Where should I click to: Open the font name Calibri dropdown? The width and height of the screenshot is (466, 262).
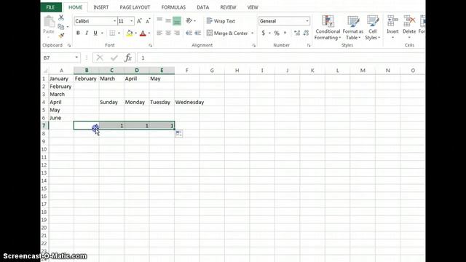click(114, 21)
